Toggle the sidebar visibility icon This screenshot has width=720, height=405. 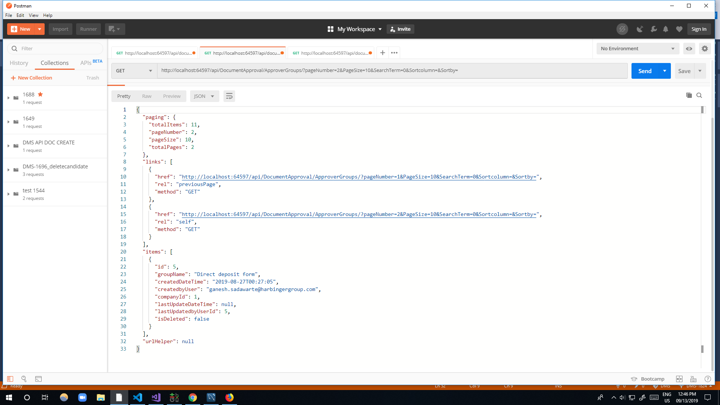click(10, 379)
